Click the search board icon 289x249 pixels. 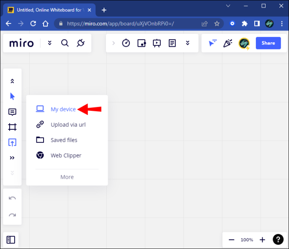pos(65,43)
